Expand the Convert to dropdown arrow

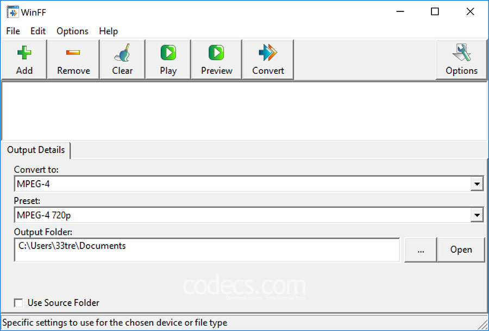pyautogui.click(x=477, y=184)
